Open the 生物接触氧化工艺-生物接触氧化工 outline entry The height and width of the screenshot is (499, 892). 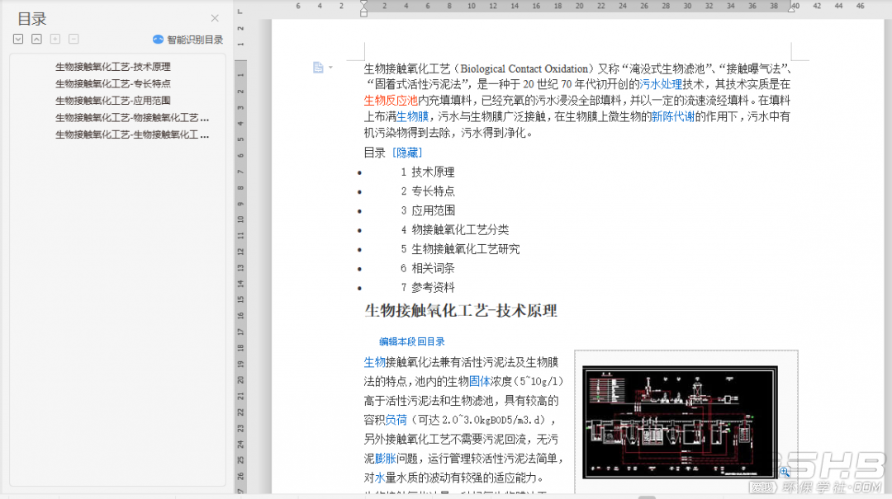tap(132, 134)
